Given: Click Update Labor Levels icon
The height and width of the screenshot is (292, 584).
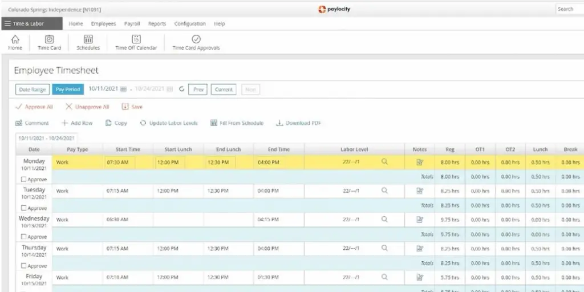Looking at the screenshot, I should pyautogui.click(x=143, y=123).
